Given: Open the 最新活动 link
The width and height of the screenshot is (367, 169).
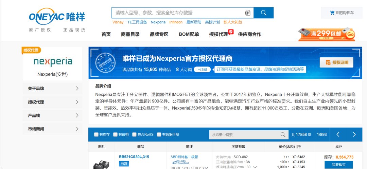Looking at the screenshot, I should point(194,22).
